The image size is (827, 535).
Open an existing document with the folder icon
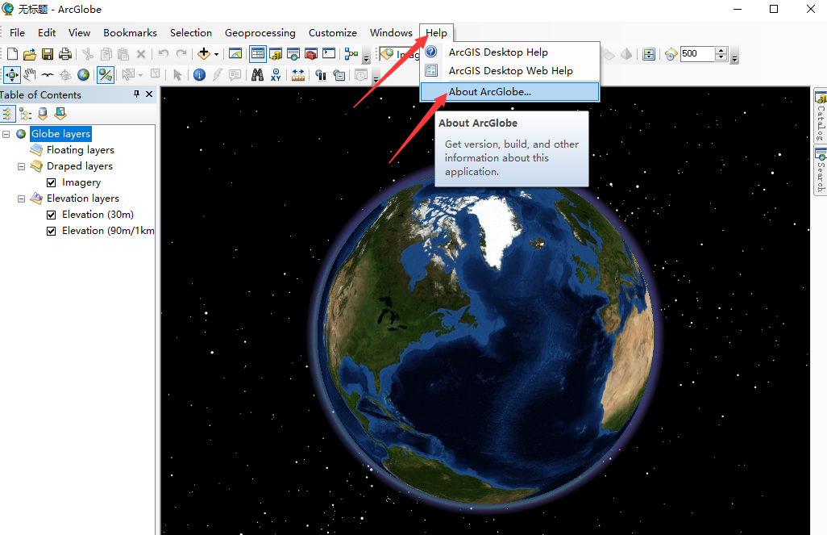pos(30,54)
